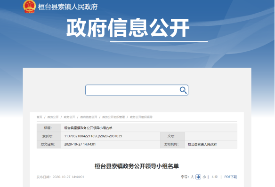This screenshot has height=187, width=275.
Task: Open 政务公开组织管理 breadcrumb link
Action: [x=113, y=117]
